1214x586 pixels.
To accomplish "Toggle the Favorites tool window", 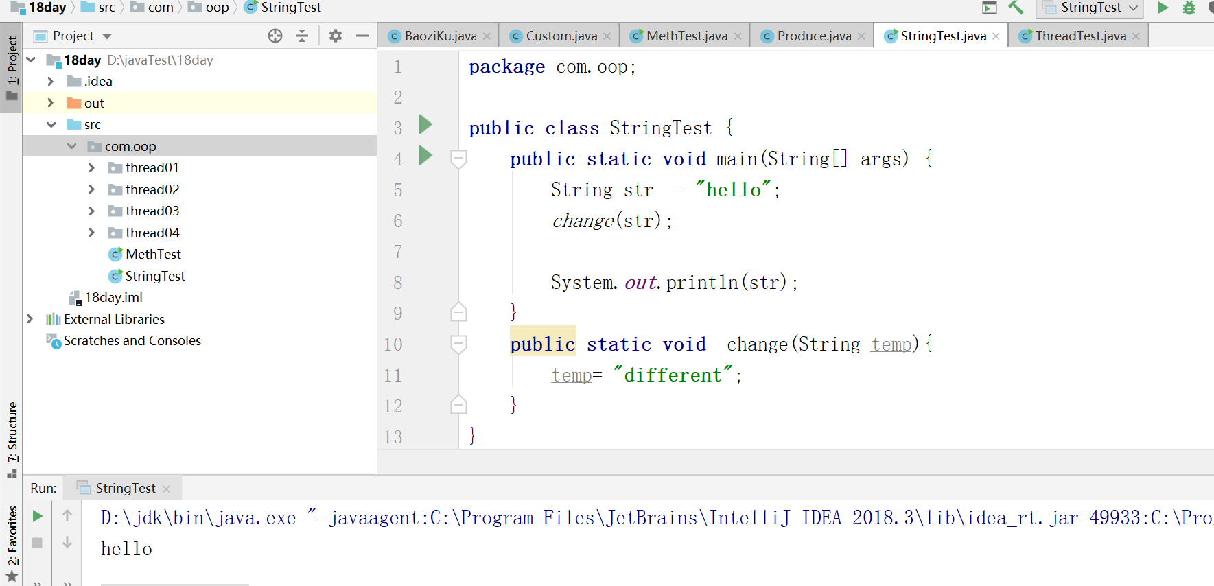I will pos(12,542).
